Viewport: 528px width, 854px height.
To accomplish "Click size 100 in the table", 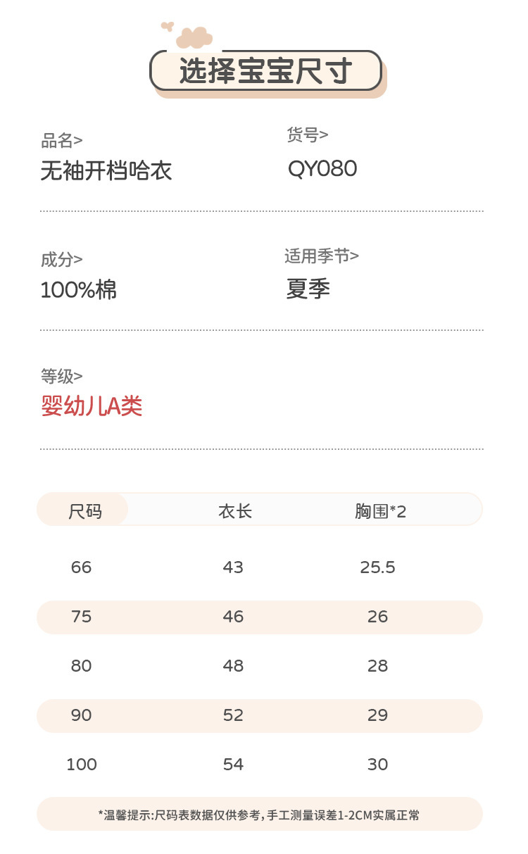I will click(82, 764).
